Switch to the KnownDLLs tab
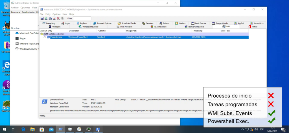The width and height of the screenshot is (289, 133). tap(257, 23)
